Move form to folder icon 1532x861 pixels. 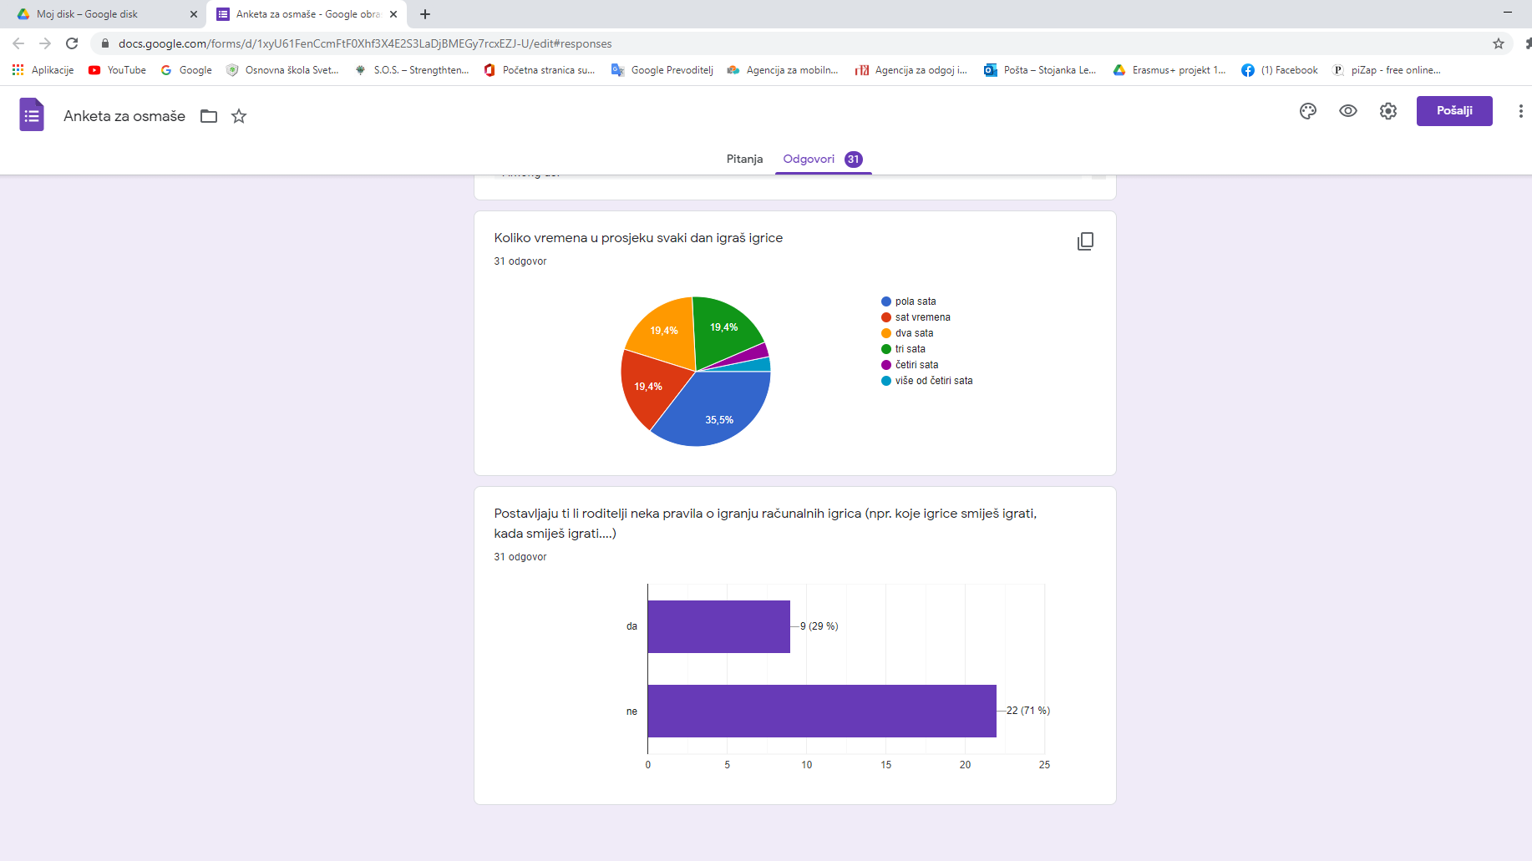(209, 116)
